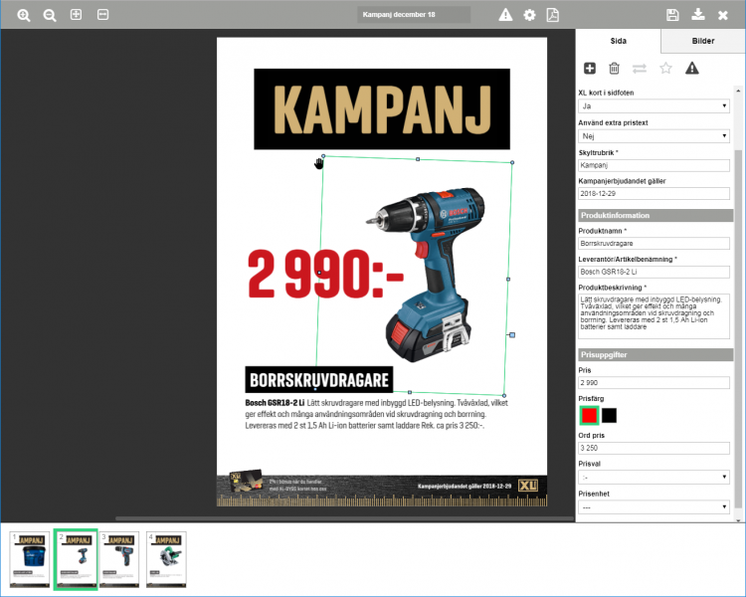Click the swap arrows icon

click(x=640, y=69)
